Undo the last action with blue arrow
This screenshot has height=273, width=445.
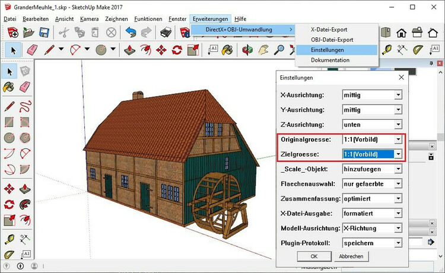[x=131, y=33]
